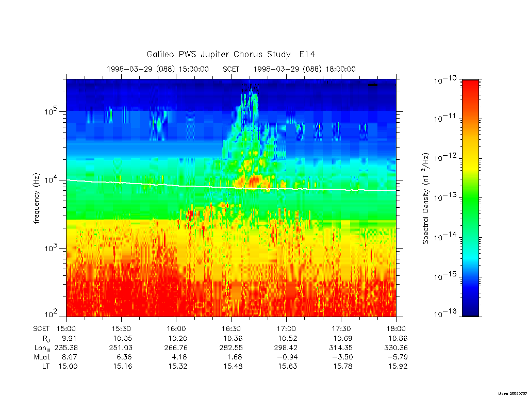Click the 10^4 frequency axis tick label
Image resolution: width=528 pixels, height=396 pixels.
[52, 179]
